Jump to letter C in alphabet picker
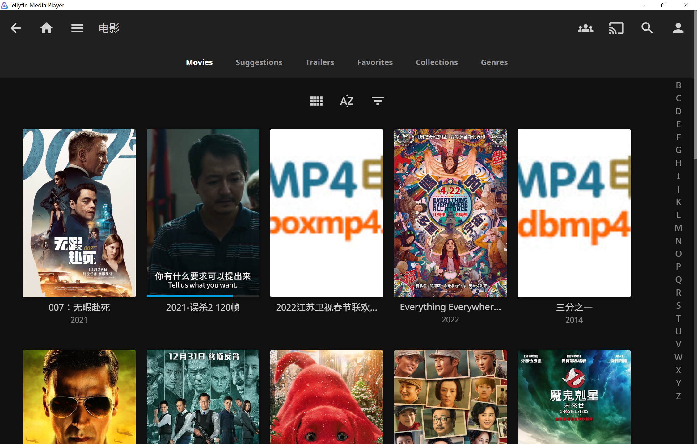The image size is (697, 444). [x=678, y=98]
